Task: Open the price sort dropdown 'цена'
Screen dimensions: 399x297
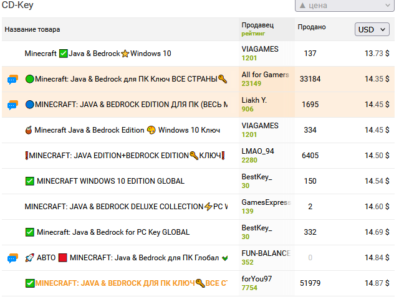Action: pos(345,6)
